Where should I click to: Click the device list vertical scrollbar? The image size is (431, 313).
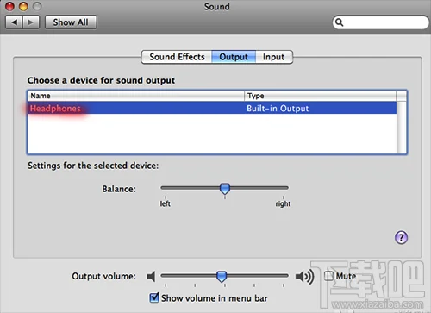[402, 128]
